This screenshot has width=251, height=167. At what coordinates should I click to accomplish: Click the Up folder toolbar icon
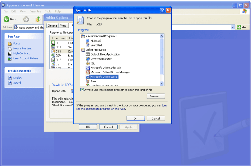pos(38,19)
